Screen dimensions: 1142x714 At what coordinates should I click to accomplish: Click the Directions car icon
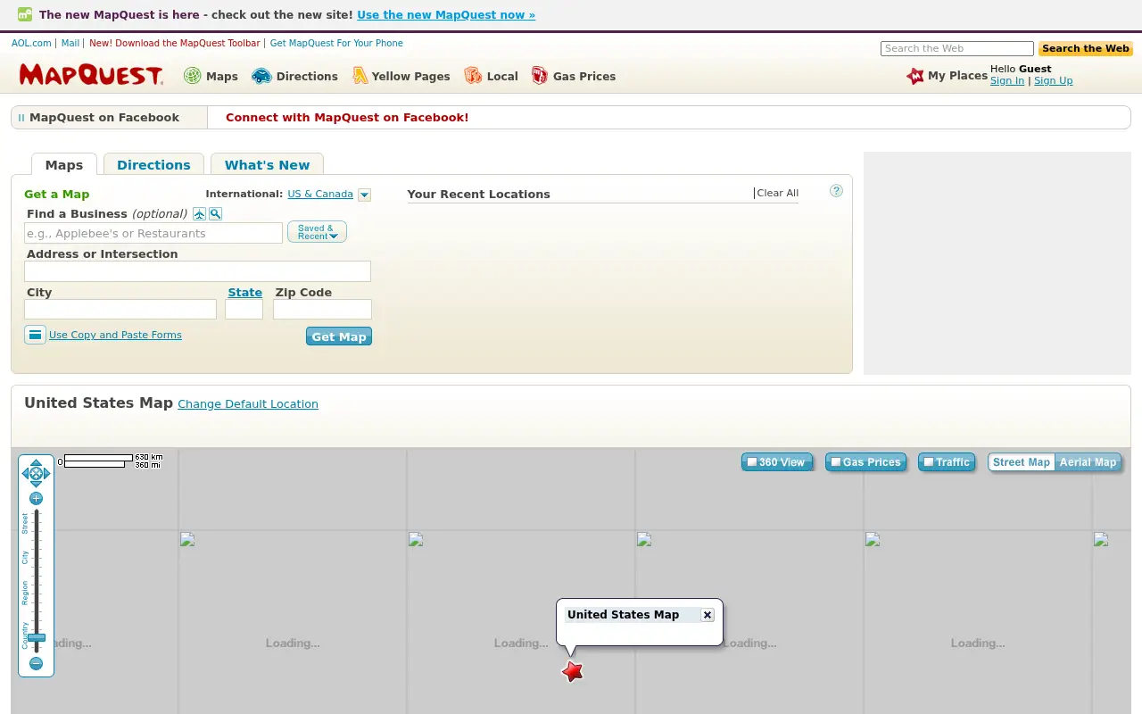tap(261, 76)
